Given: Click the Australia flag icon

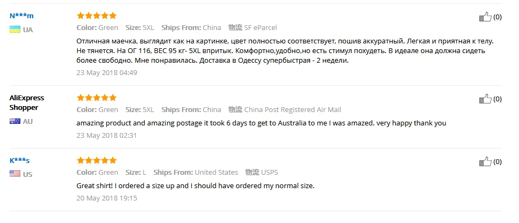Looking at the screenshot, I should coord(15,121).
